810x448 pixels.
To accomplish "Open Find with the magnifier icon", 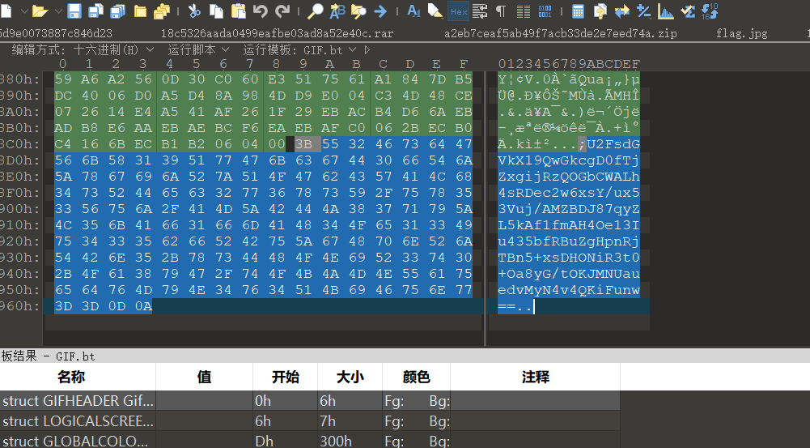I will point(316,11).
